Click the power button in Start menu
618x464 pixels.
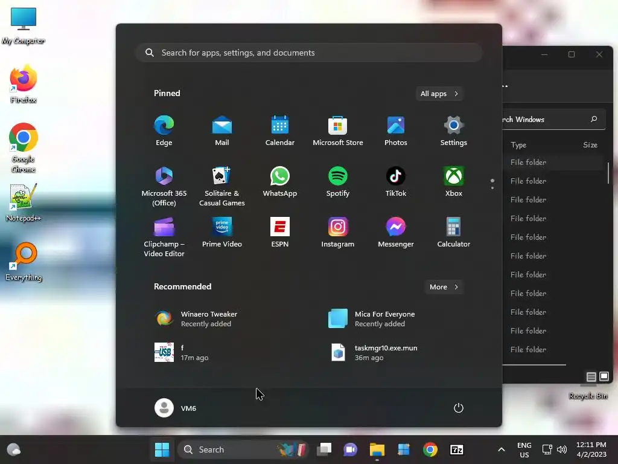click(459, 408)
